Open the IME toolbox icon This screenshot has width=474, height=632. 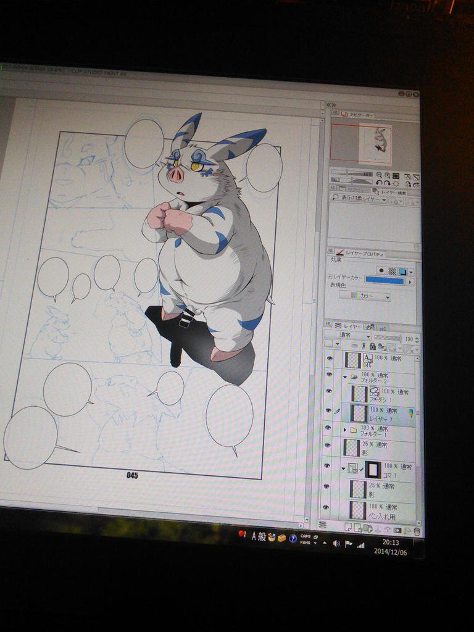(x=281, y=538)
